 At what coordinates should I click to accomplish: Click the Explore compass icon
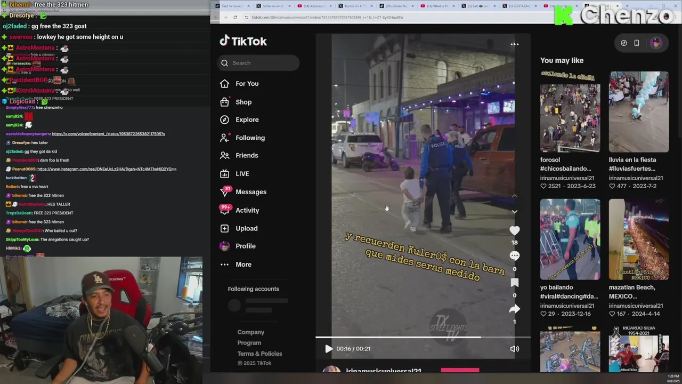click(225, 120)
